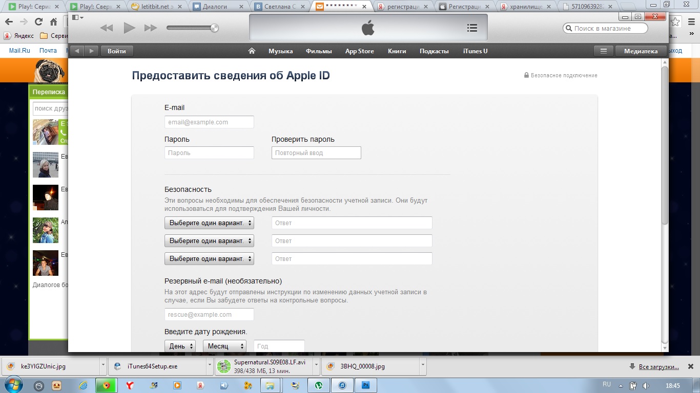Open iTunes64Setup.exe download item
Viewport: 700px width, 393px height.
(157, 366)
